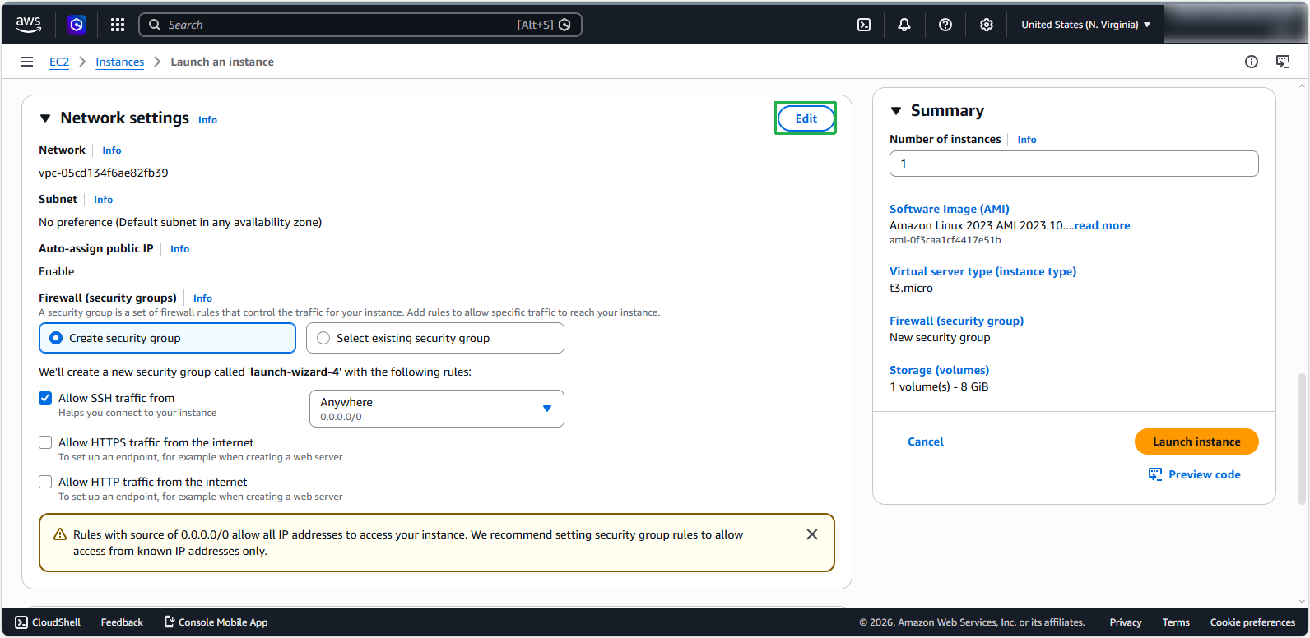Screen dimensions: 1310x638
Task: Toggle the side navigation hamburger menu
Action: click(x=27, y=62)
